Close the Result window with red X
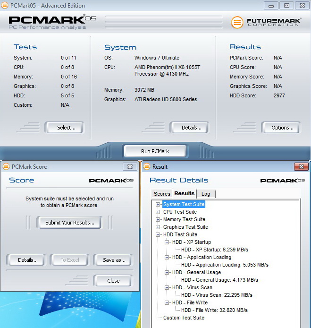The height and width of the screenshot is (328, 311). click(301, 166)
